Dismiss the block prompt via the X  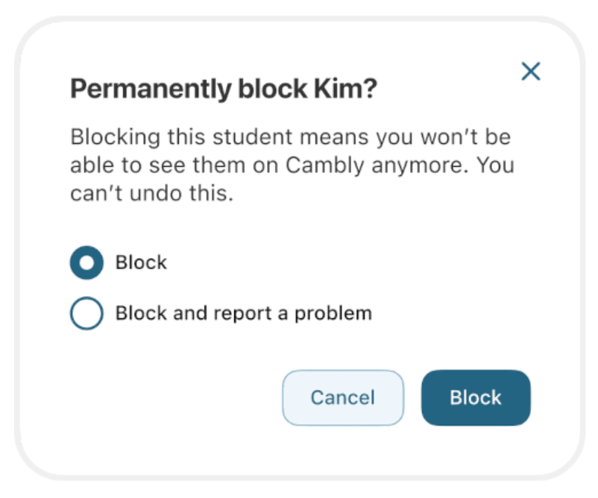(x=530, y=72)
